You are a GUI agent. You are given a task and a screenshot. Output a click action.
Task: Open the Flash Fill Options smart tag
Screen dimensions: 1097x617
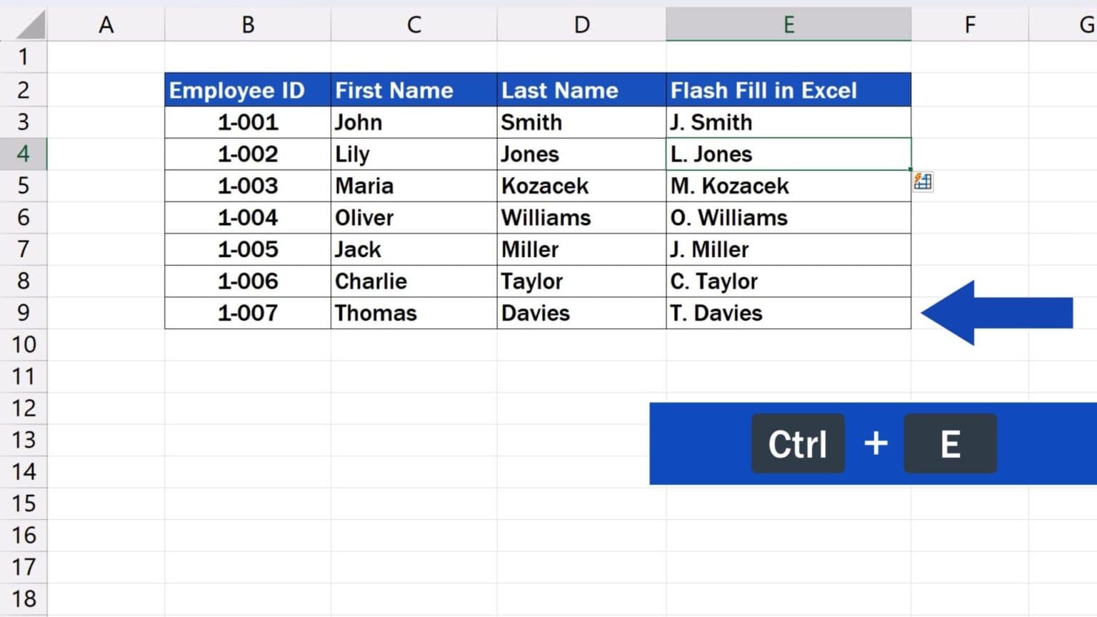tap(923, 182)
